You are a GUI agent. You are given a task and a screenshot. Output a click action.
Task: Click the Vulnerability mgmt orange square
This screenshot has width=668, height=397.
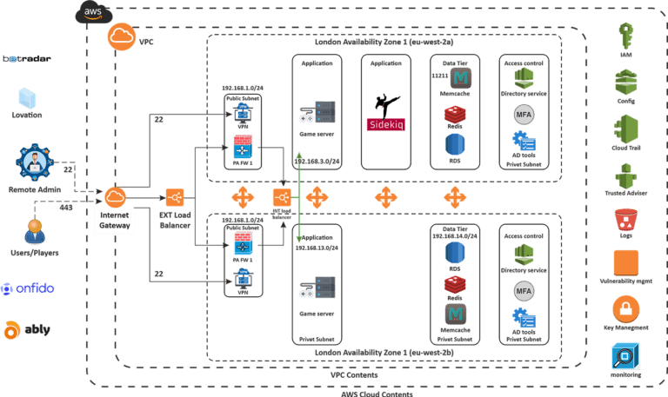(x=626, y=263)
